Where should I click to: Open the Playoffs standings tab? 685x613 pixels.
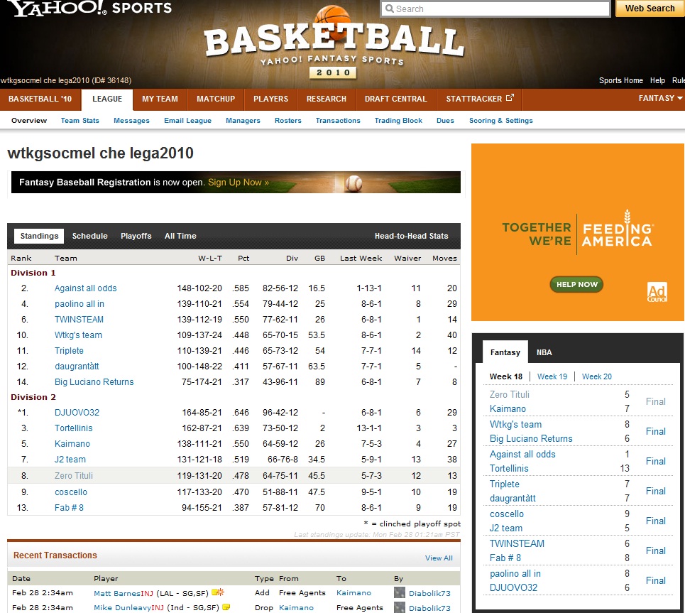coord(136,236)
